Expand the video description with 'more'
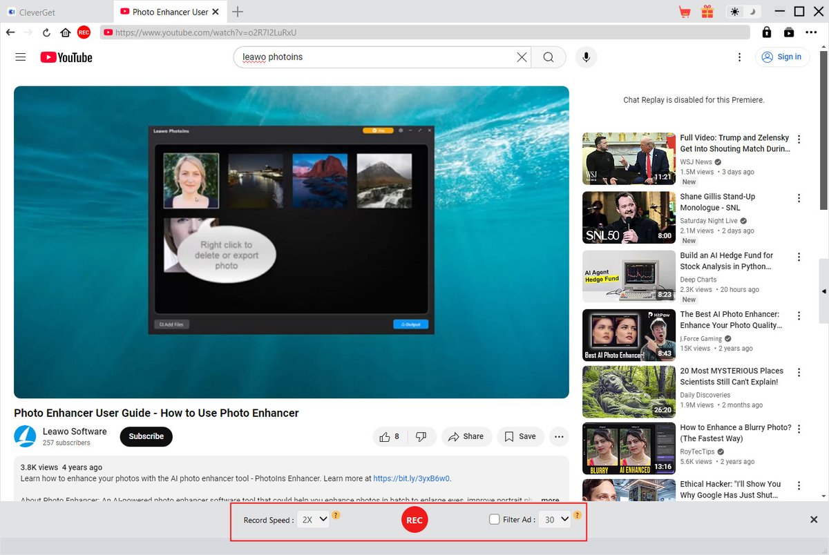829x555 pixels. [549, 500]
